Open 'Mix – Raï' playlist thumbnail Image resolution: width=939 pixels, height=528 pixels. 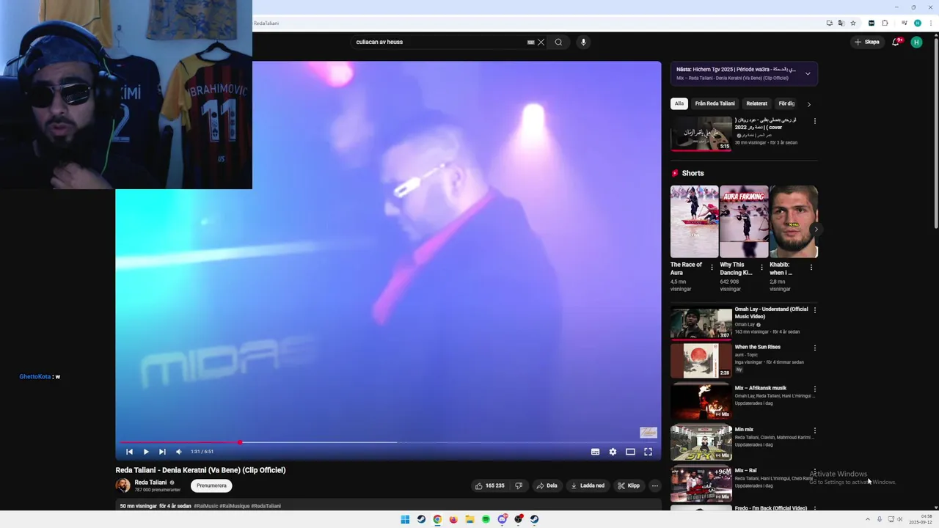click(701, 484)
